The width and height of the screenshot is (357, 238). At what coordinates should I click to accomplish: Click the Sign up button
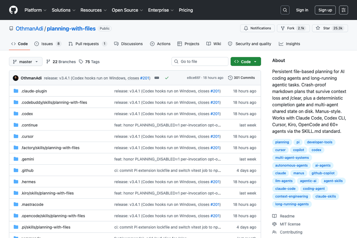[x=325, y=10]
